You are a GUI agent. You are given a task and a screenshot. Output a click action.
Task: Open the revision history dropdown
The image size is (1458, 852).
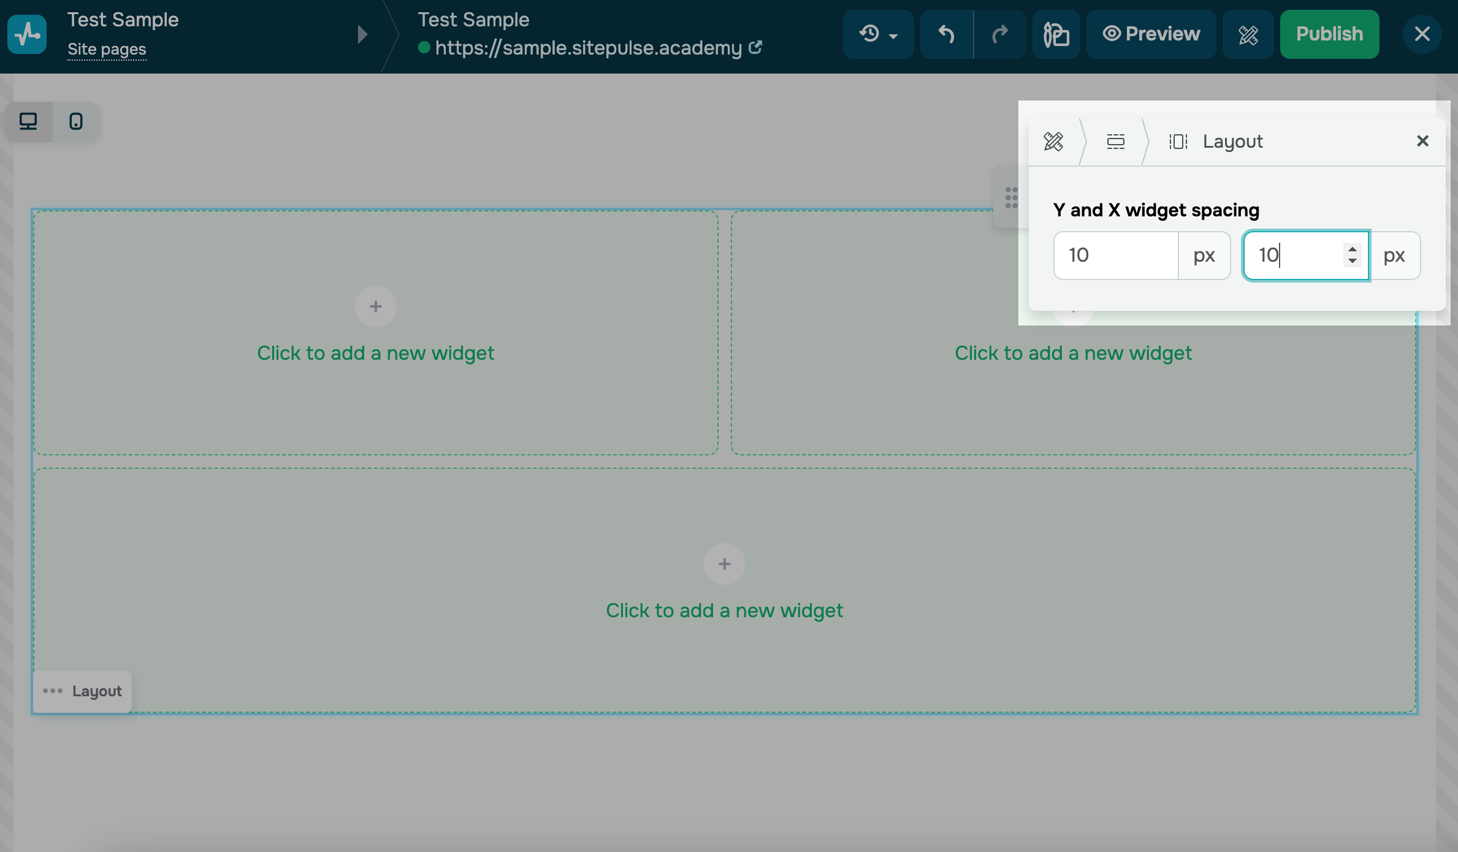[x=877, y=34]
